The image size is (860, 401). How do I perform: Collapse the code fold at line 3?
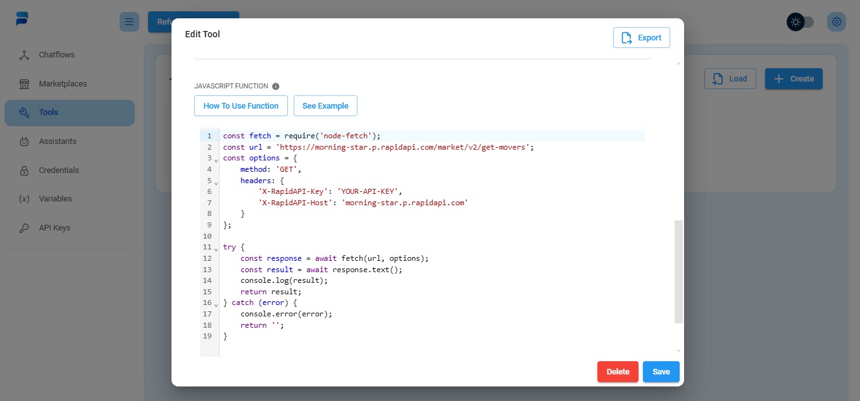coord(216,160)
